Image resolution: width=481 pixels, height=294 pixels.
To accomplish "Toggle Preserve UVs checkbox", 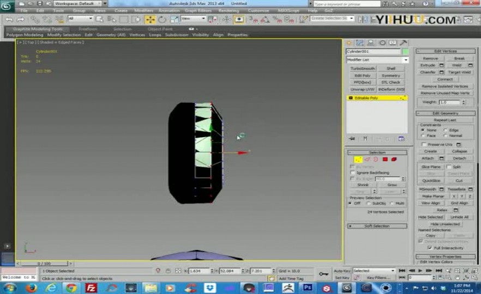I will tap(424, 144).
